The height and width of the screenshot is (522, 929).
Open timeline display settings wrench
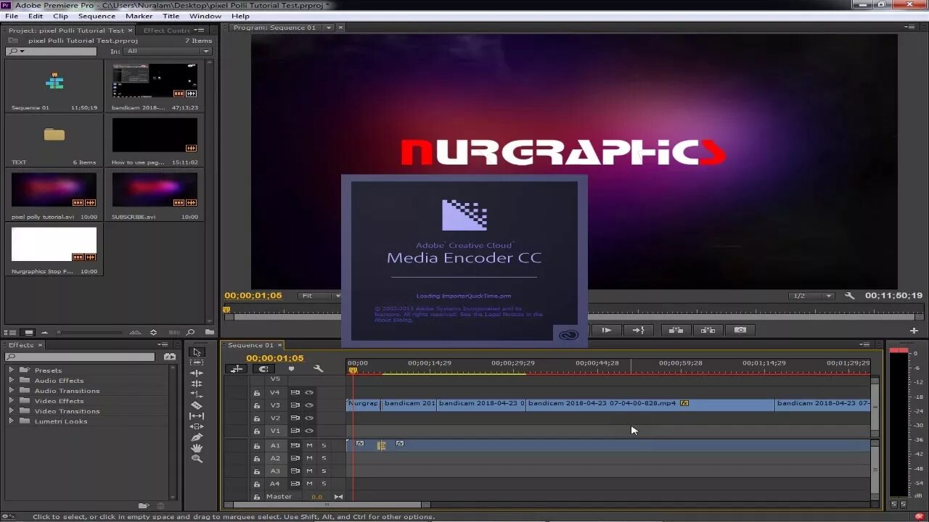point(318,369)
